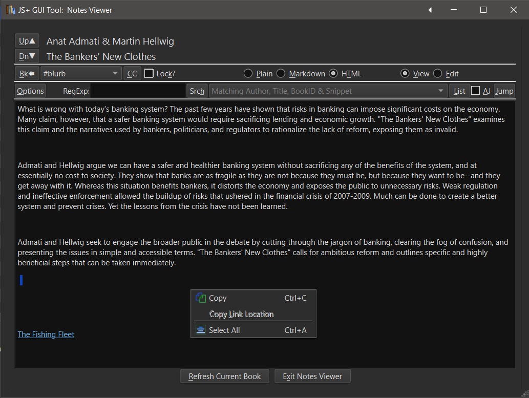This screenshot has width=529, height=398.
Task: Select the View mode radio button
Action: (405, 73)
